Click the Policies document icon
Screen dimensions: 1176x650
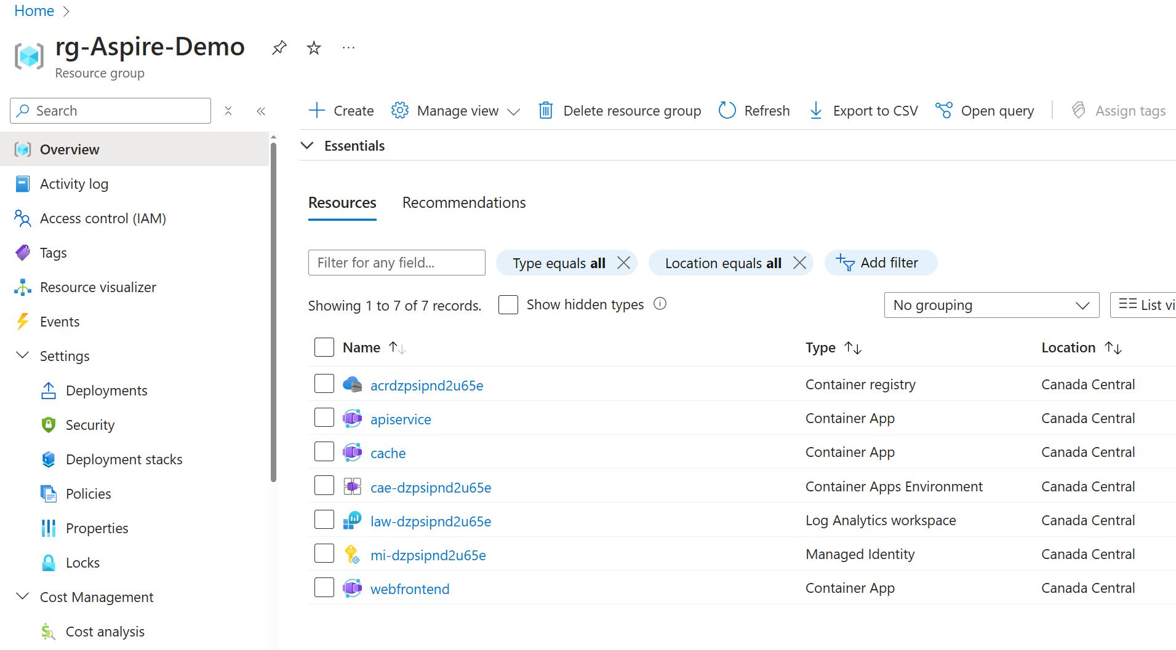49,494
